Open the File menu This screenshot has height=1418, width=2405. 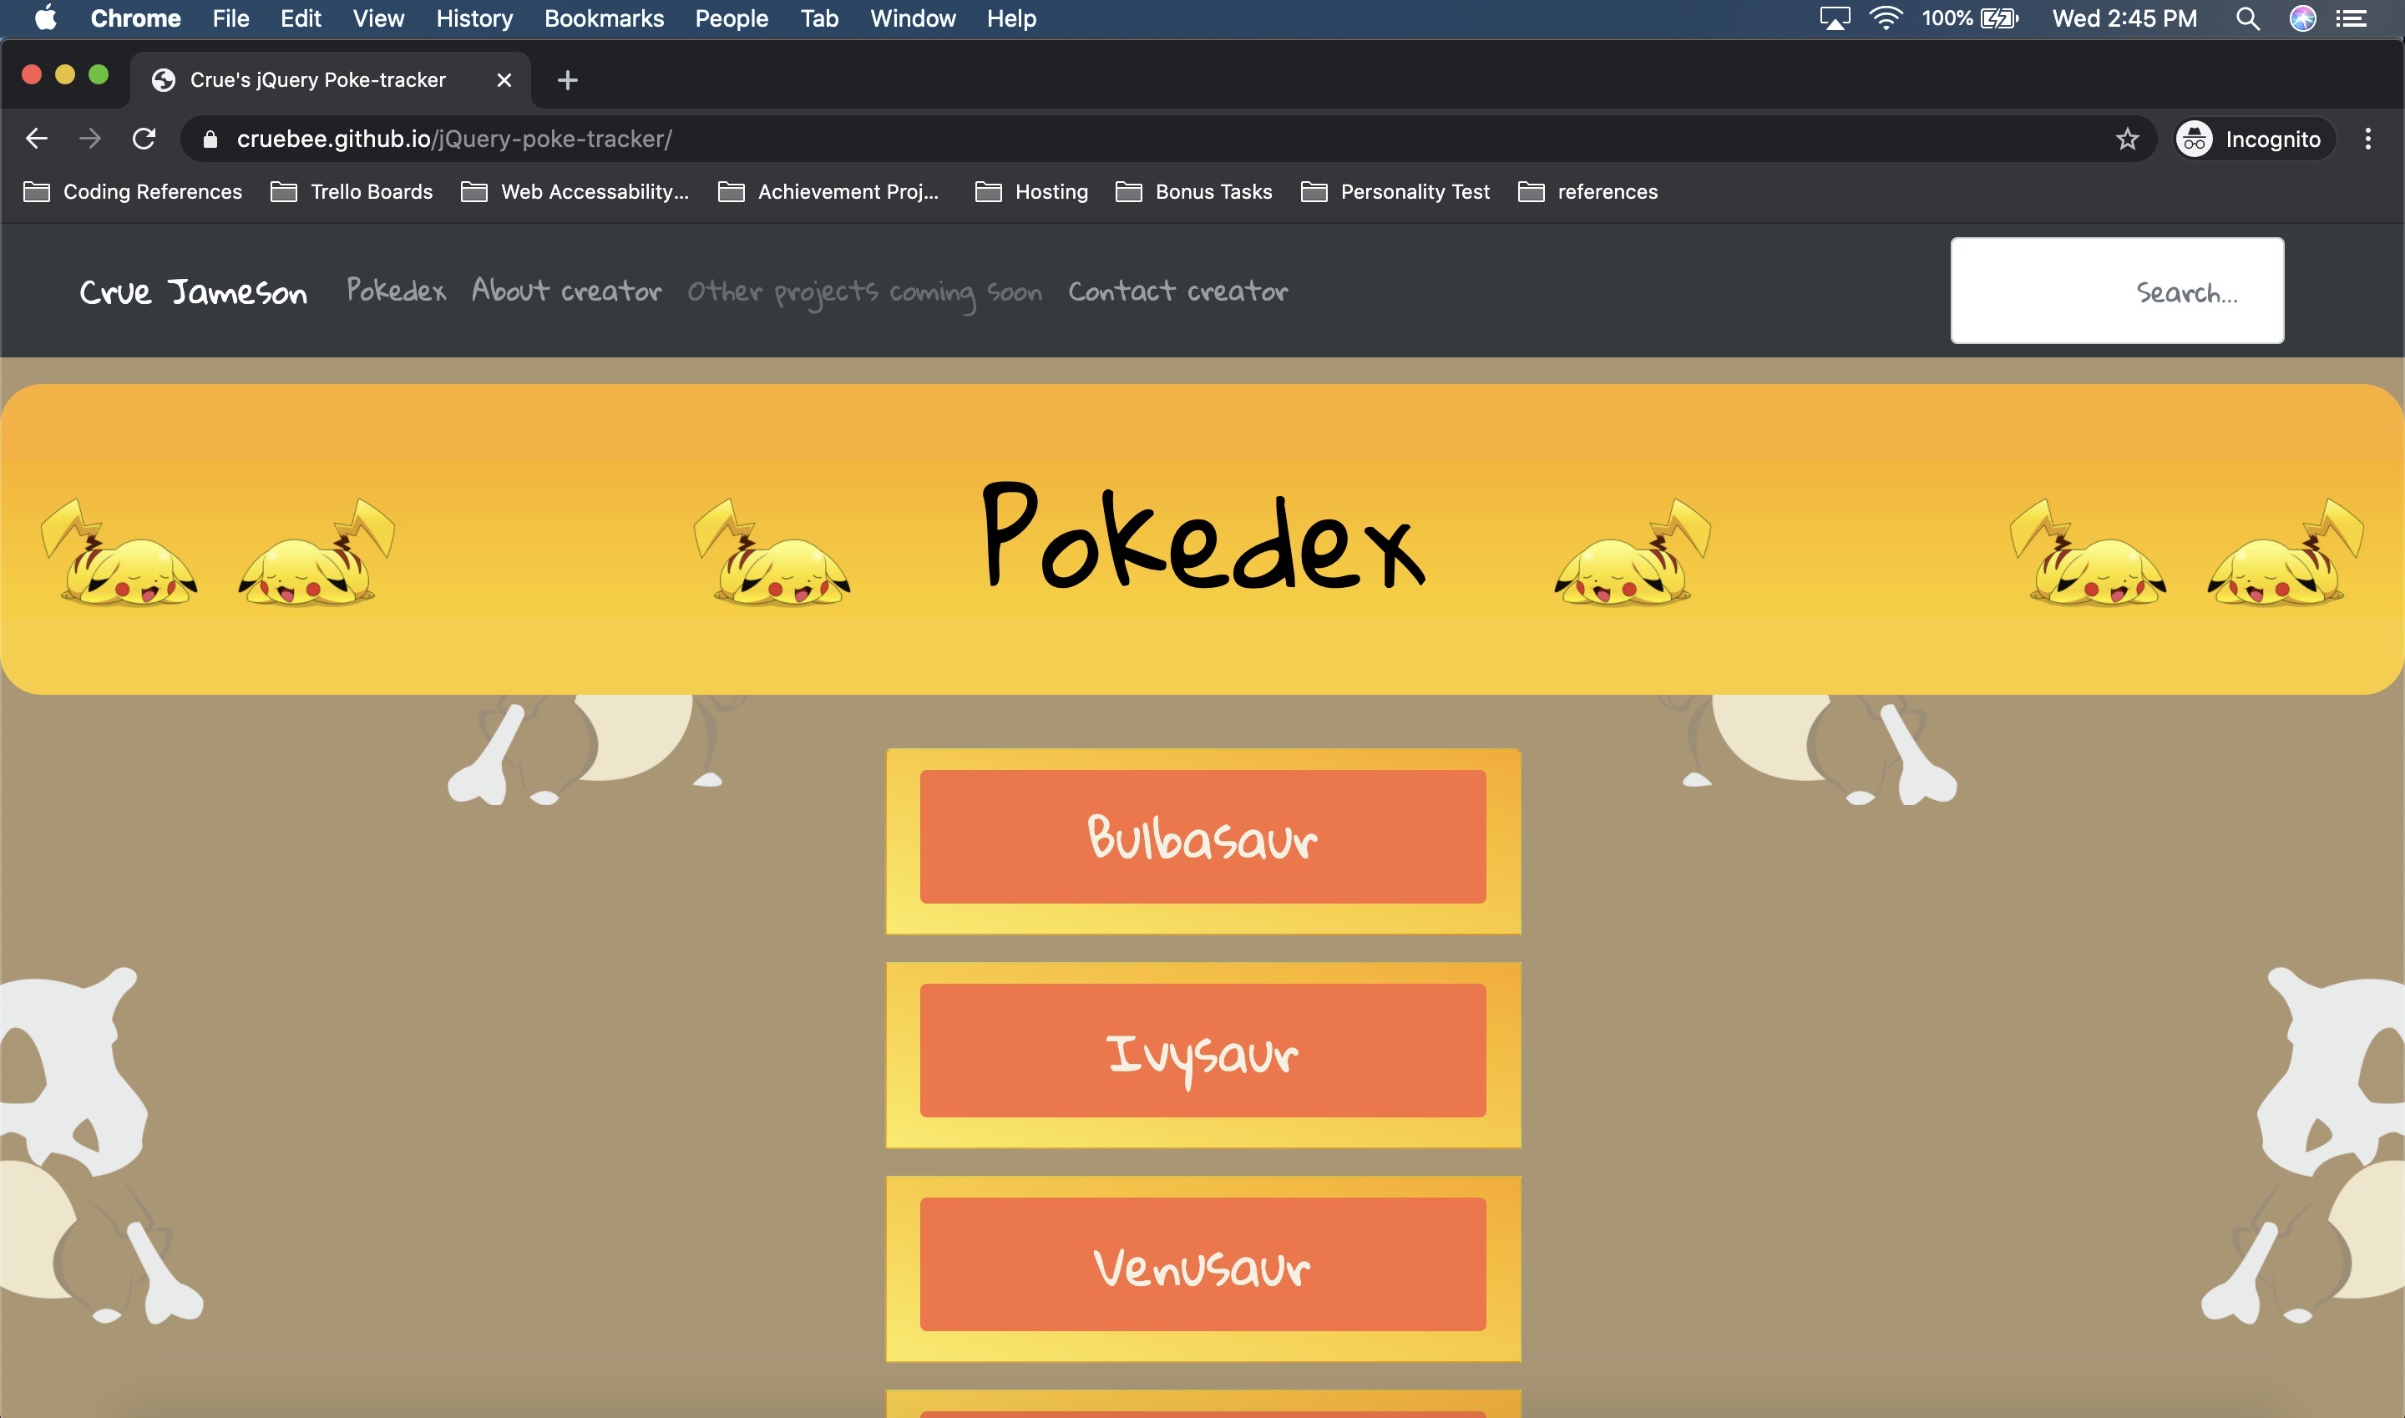click(x=230, y=18)
